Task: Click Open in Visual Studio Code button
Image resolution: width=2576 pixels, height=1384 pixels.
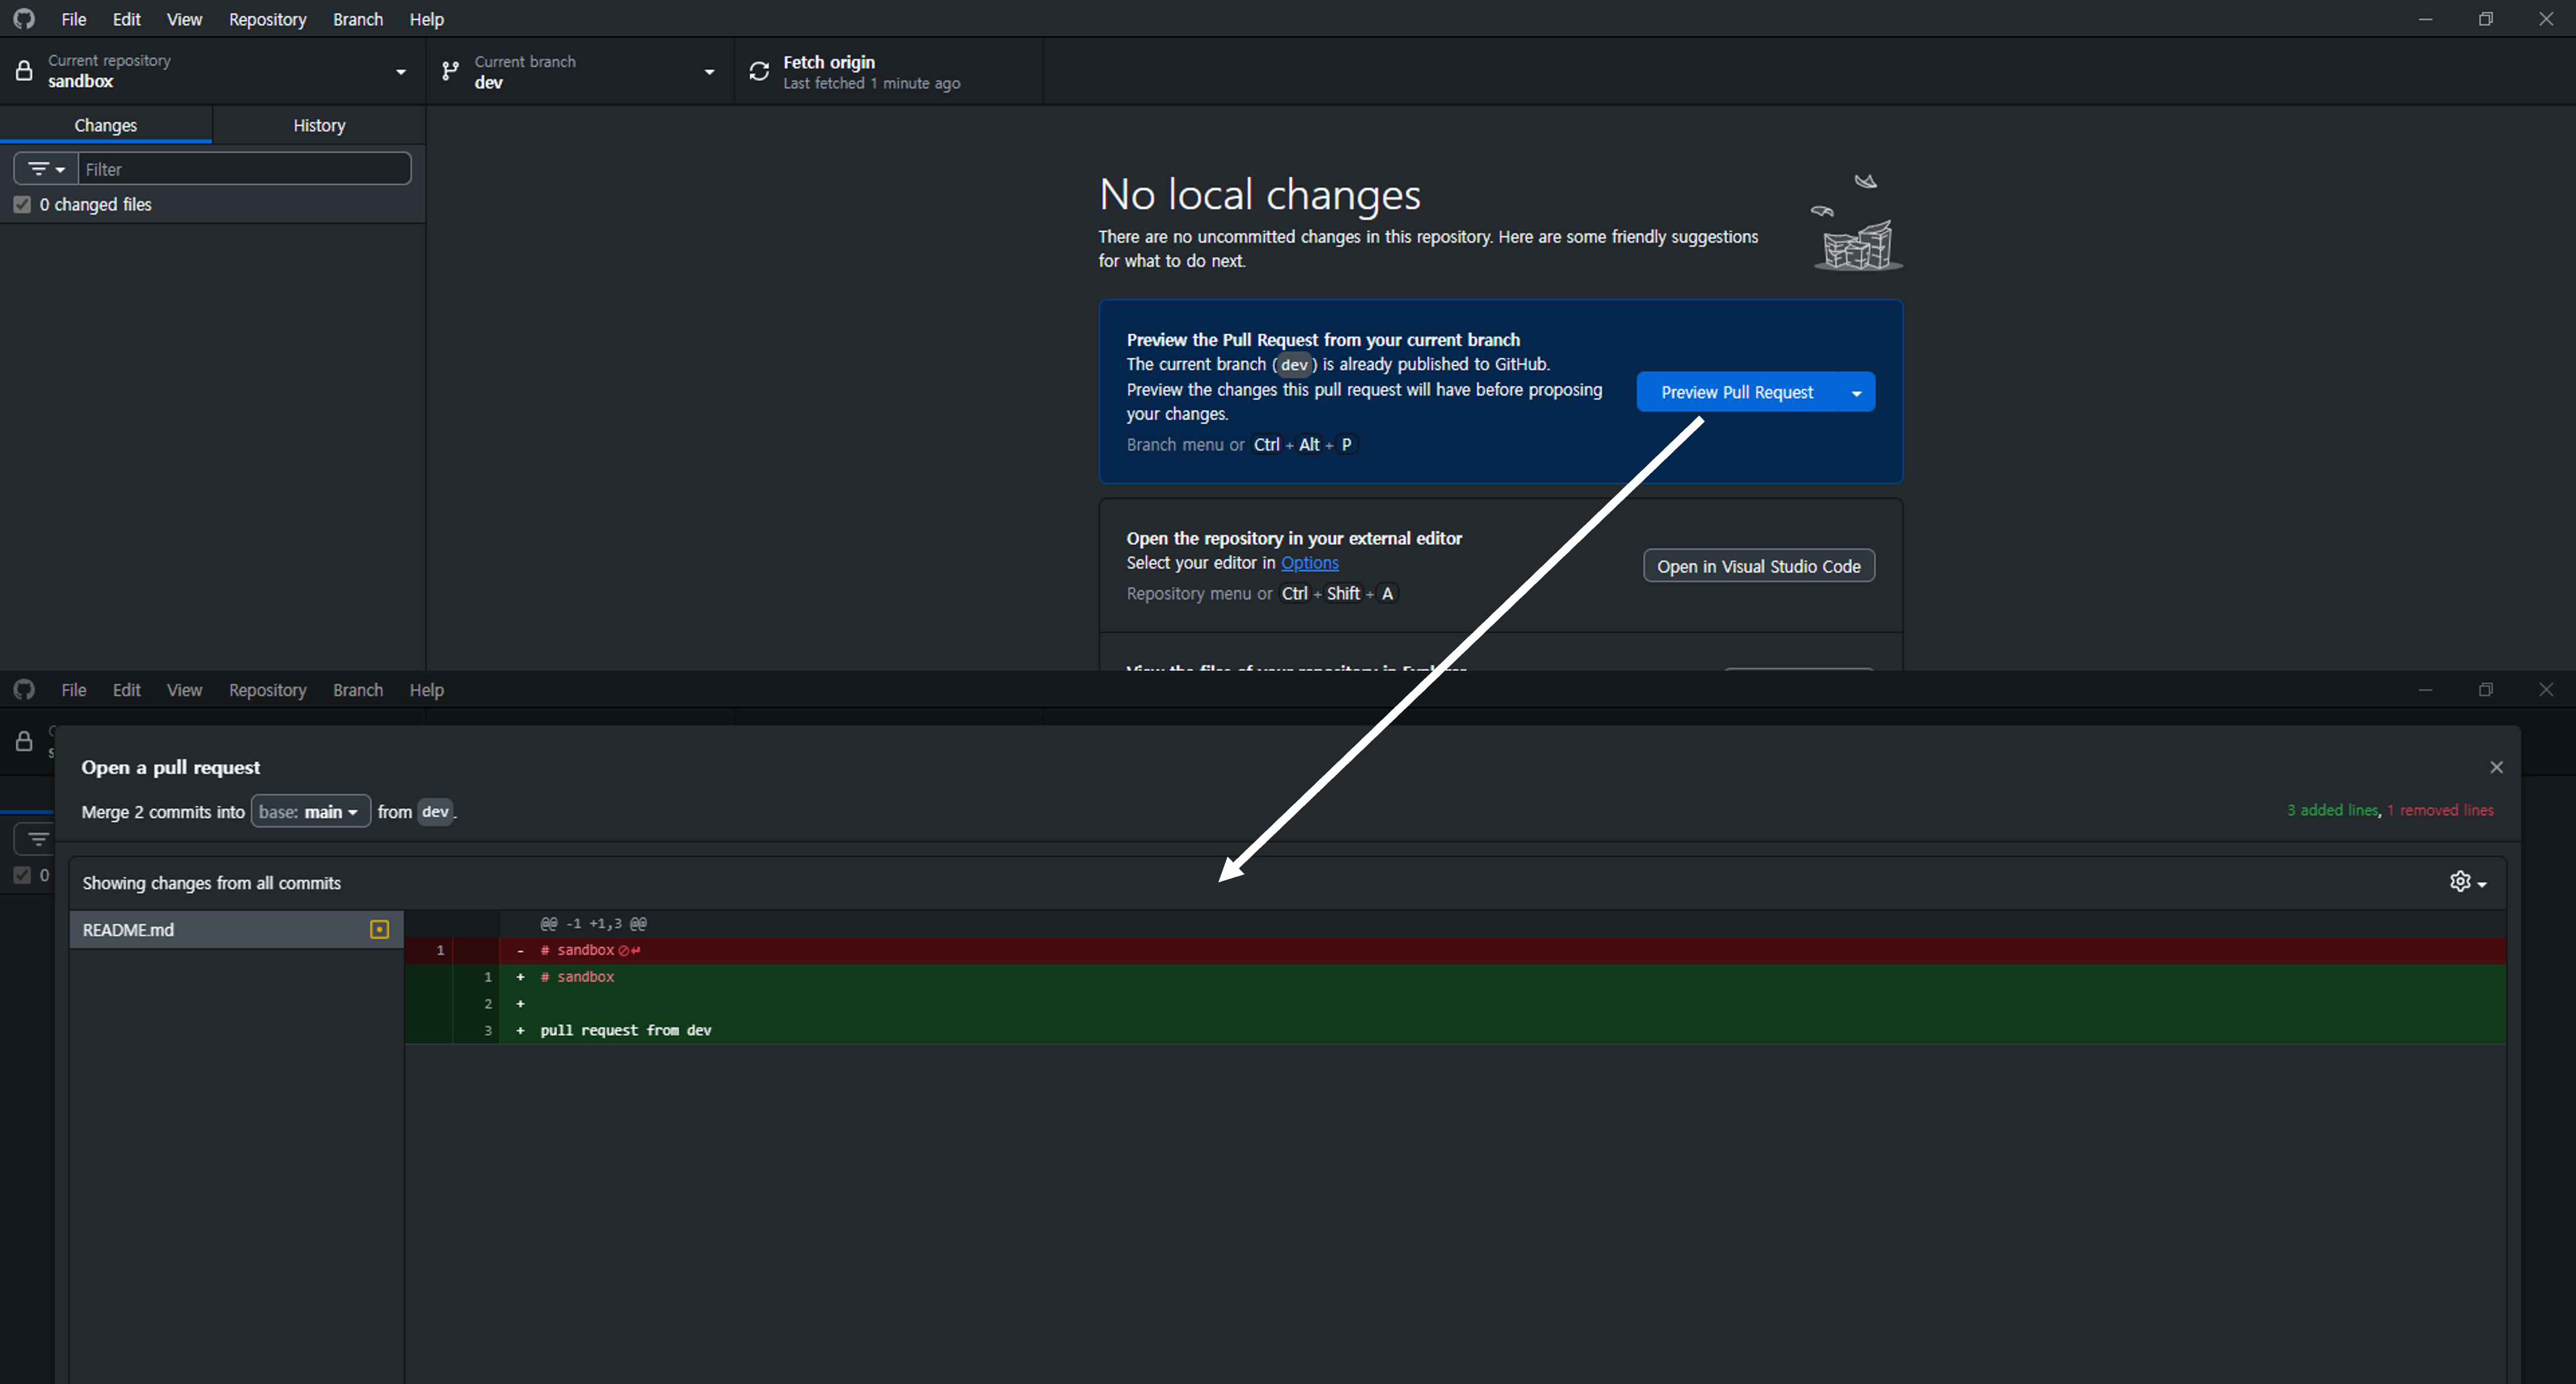Action: tap(1758, 565)
